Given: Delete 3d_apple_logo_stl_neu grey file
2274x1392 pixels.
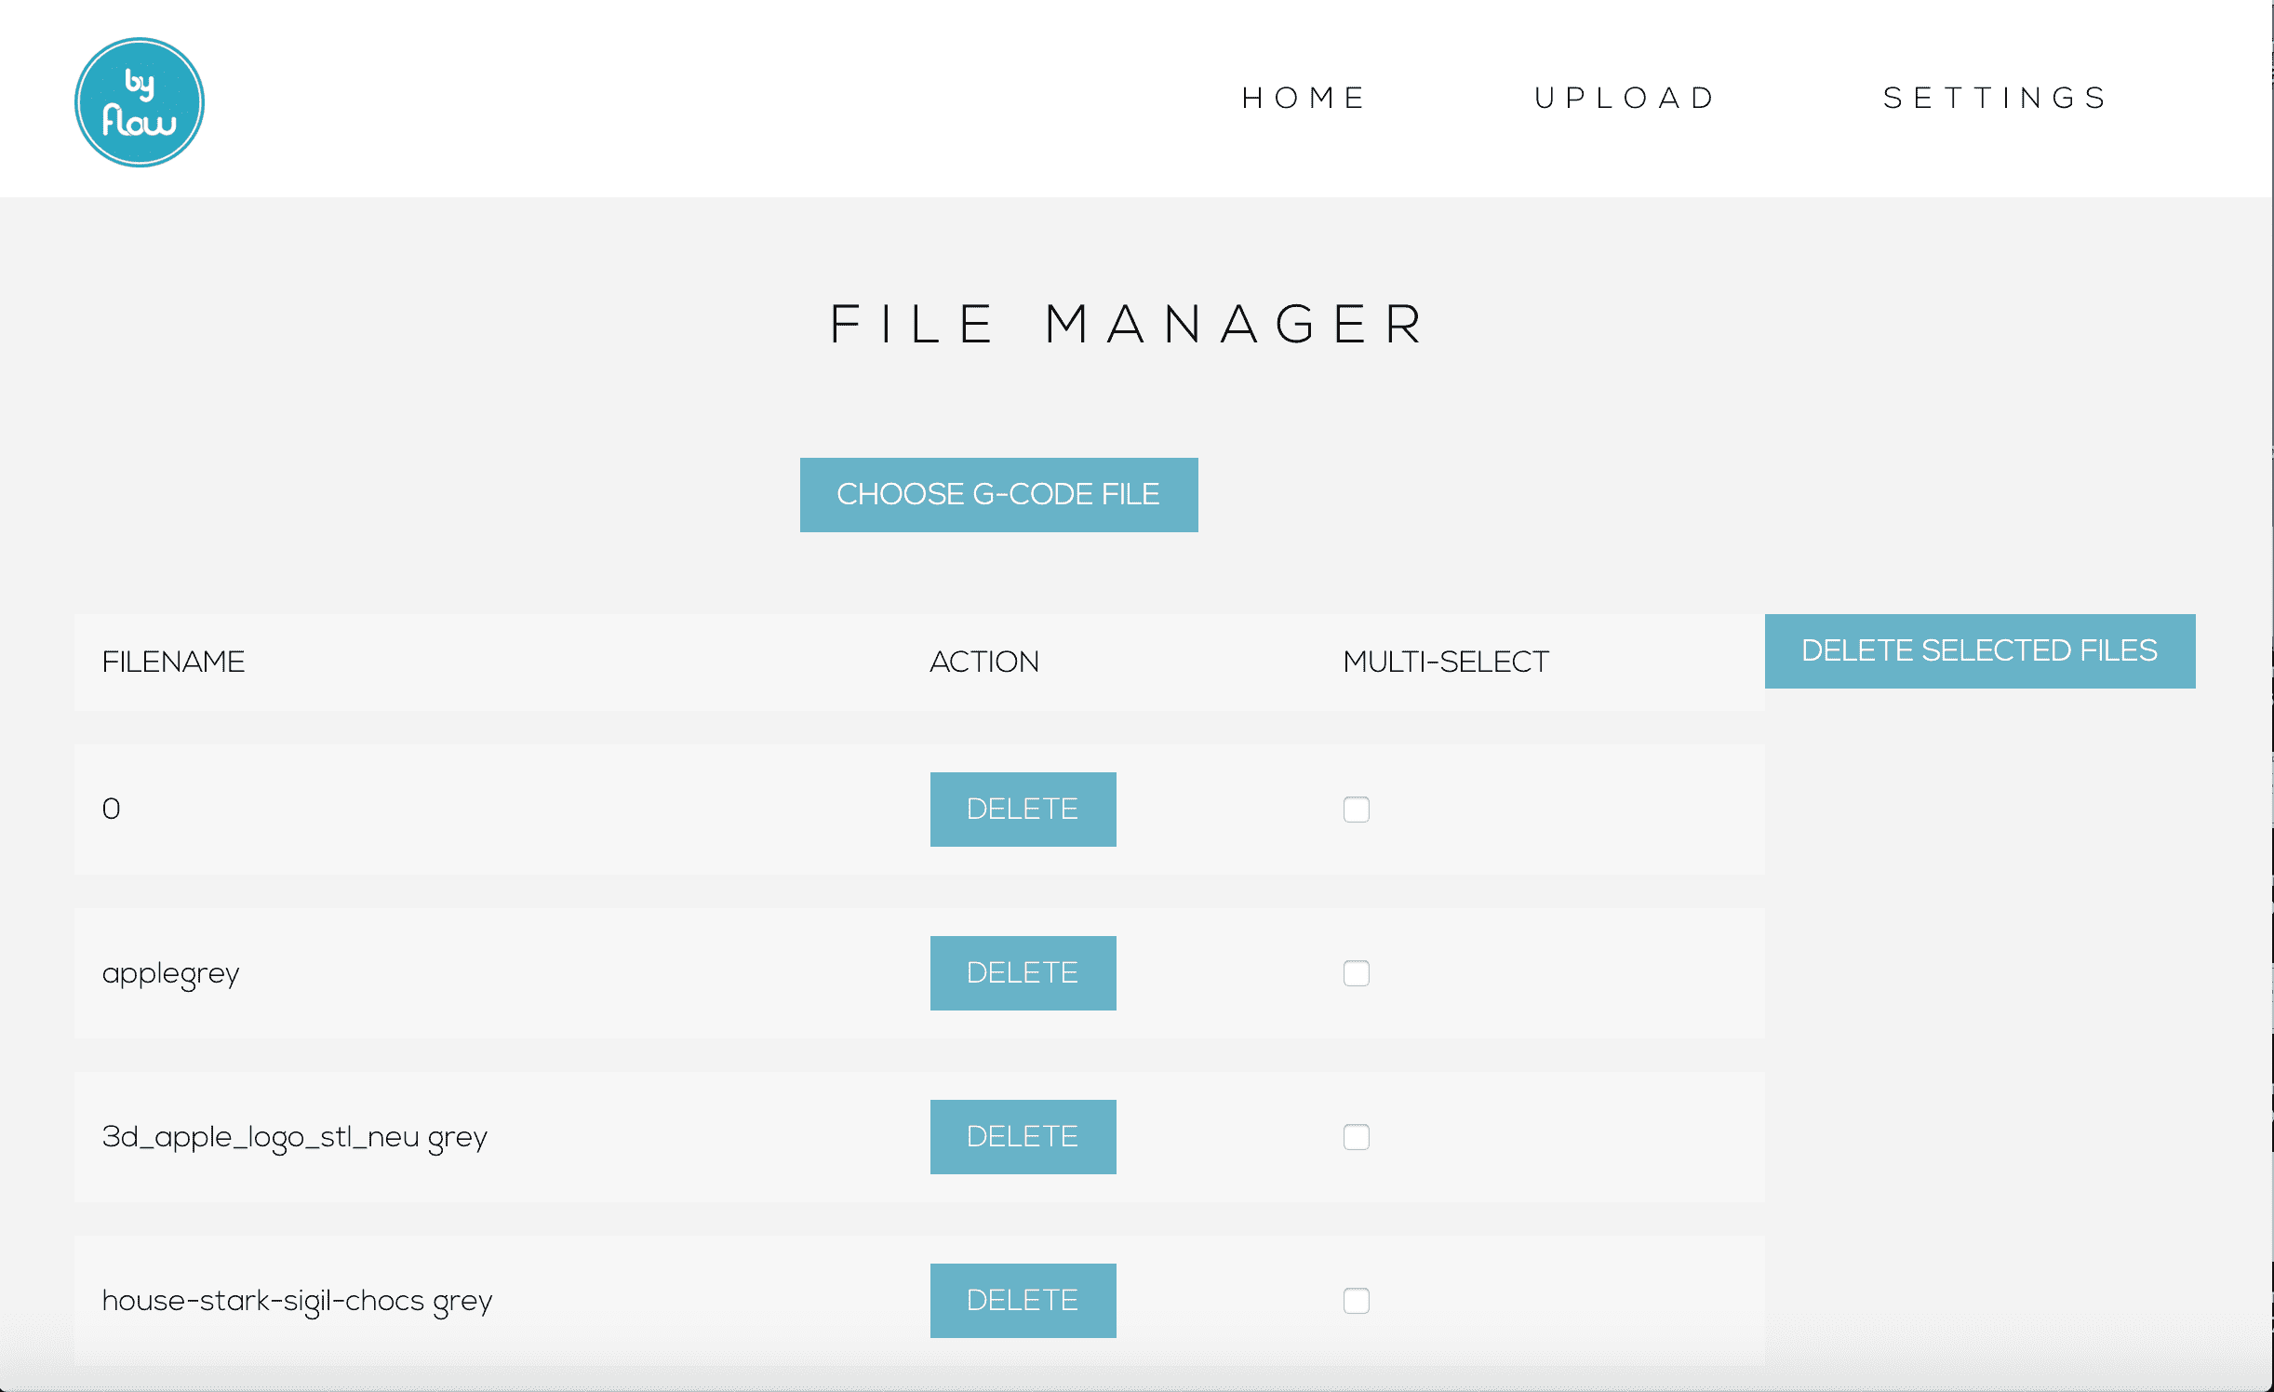Looking at the screenshot, I should coord(1023,1136).
